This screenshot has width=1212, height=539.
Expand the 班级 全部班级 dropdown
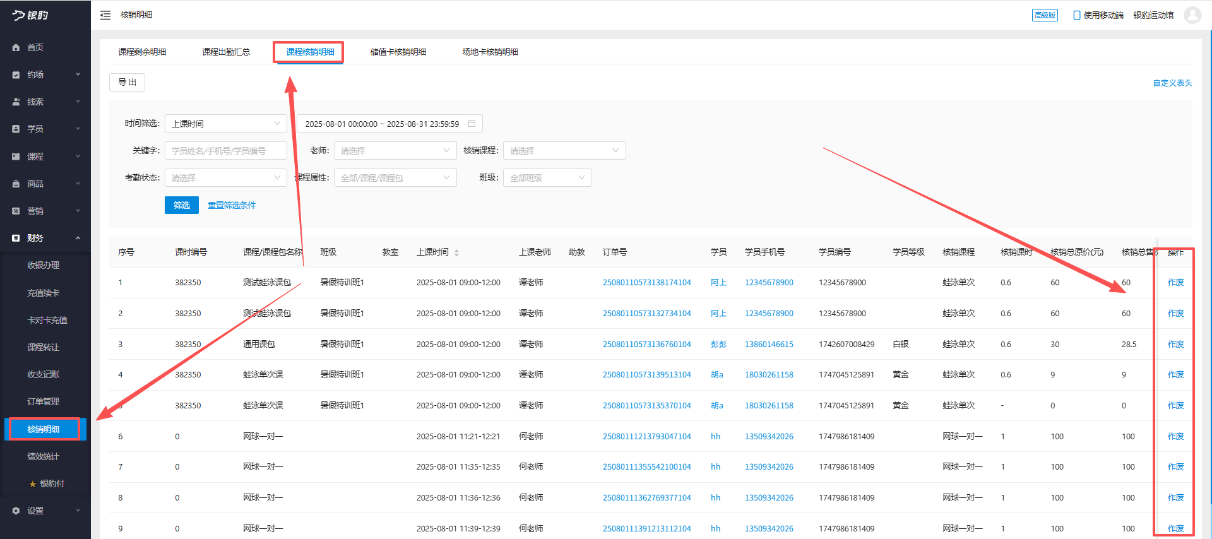point(547,178)
